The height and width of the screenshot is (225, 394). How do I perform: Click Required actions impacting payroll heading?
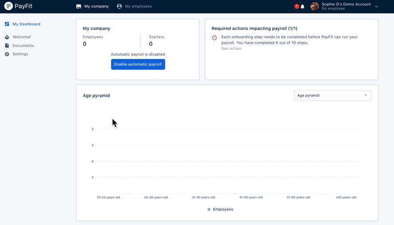[x=254, y=28]
